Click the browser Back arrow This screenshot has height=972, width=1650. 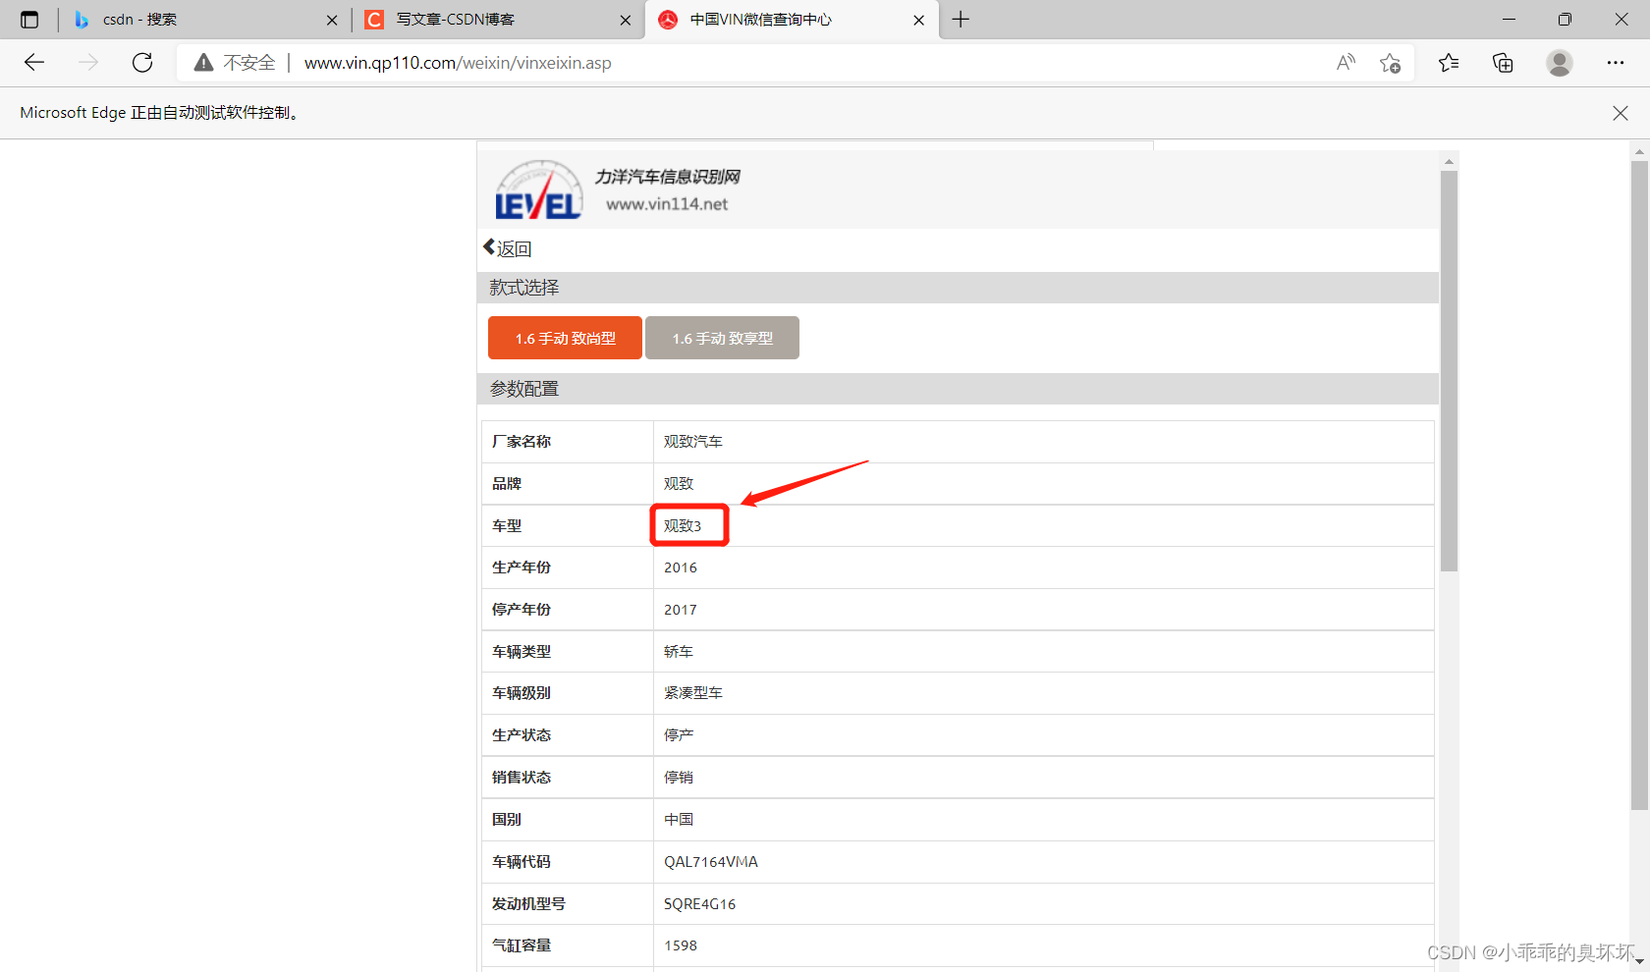pos(34,63)
